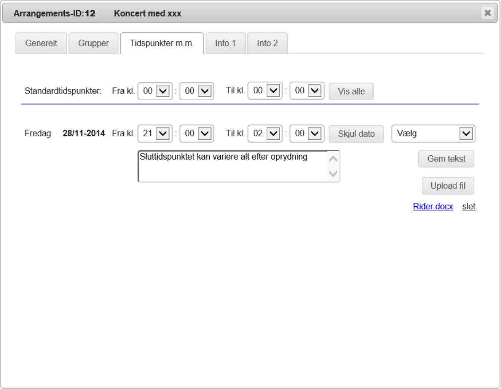Screen dimensions: 501x389
Task: Go to the Info 2 tab
Action: click(267, 43)
